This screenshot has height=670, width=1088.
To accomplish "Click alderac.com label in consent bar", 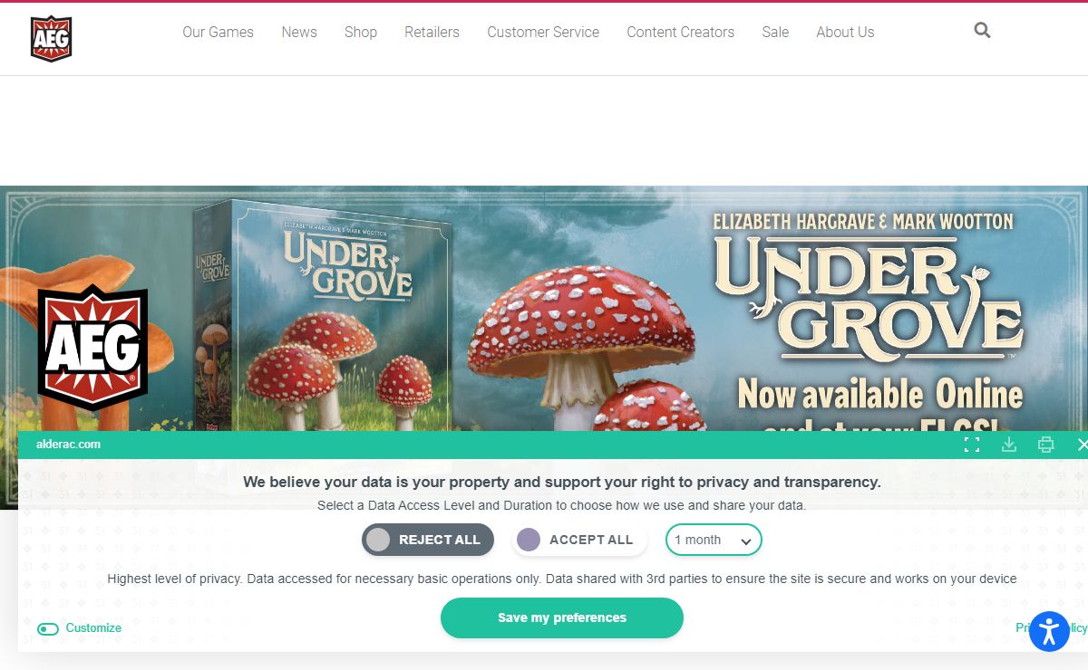I will (x=68, y=445).
